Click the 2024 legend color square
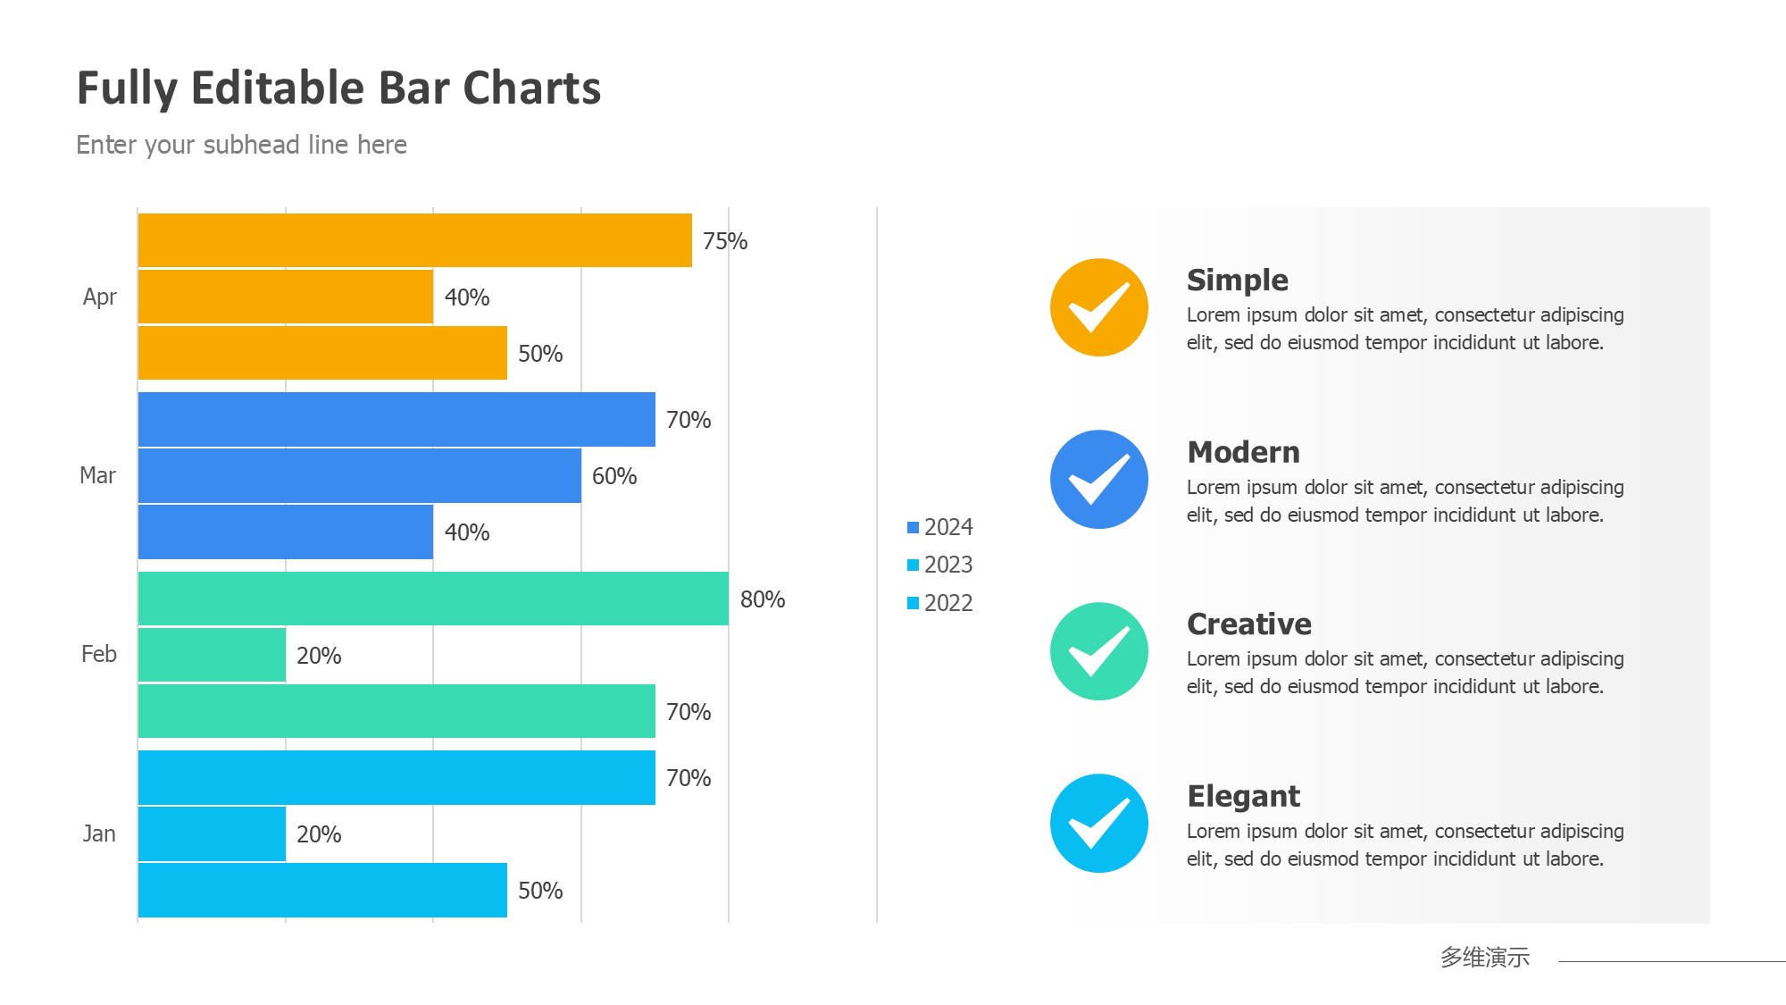 coord(913,528)
